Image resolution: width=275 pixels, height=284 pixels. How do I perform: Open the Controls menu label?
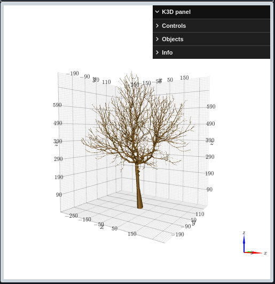pyautogui.click(x=174, y=26)
